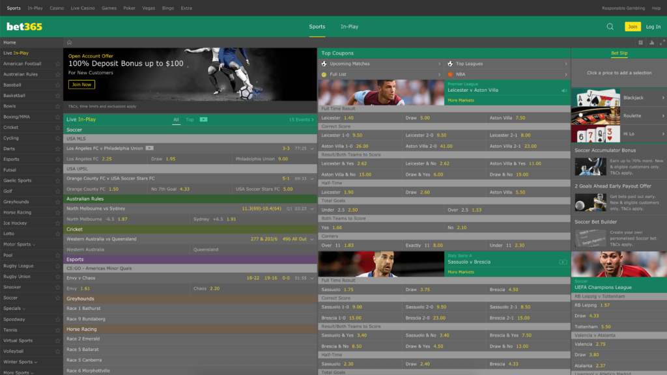Toggle the star next to Esports
This screenshot has width=667, height=375.
point(57,160)
